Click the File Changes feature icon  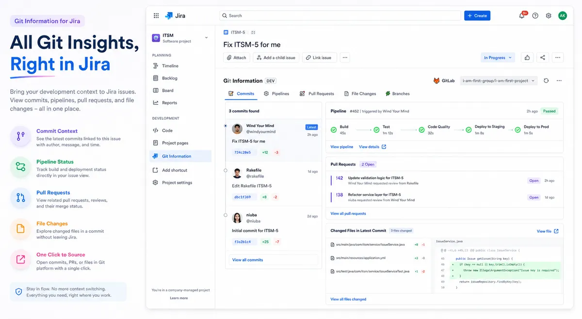[x=20, y=229]
